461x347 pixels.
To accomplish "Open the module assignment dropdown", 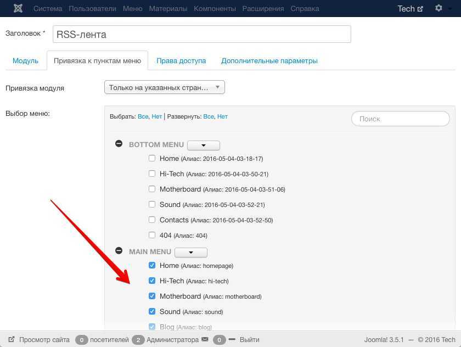I will pos(164,87).
